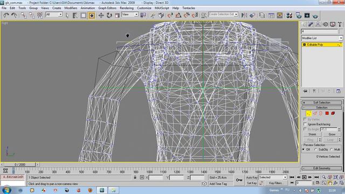Open the Selected key filter dropdown
This screenshot has height=194, width=345.
273,177
